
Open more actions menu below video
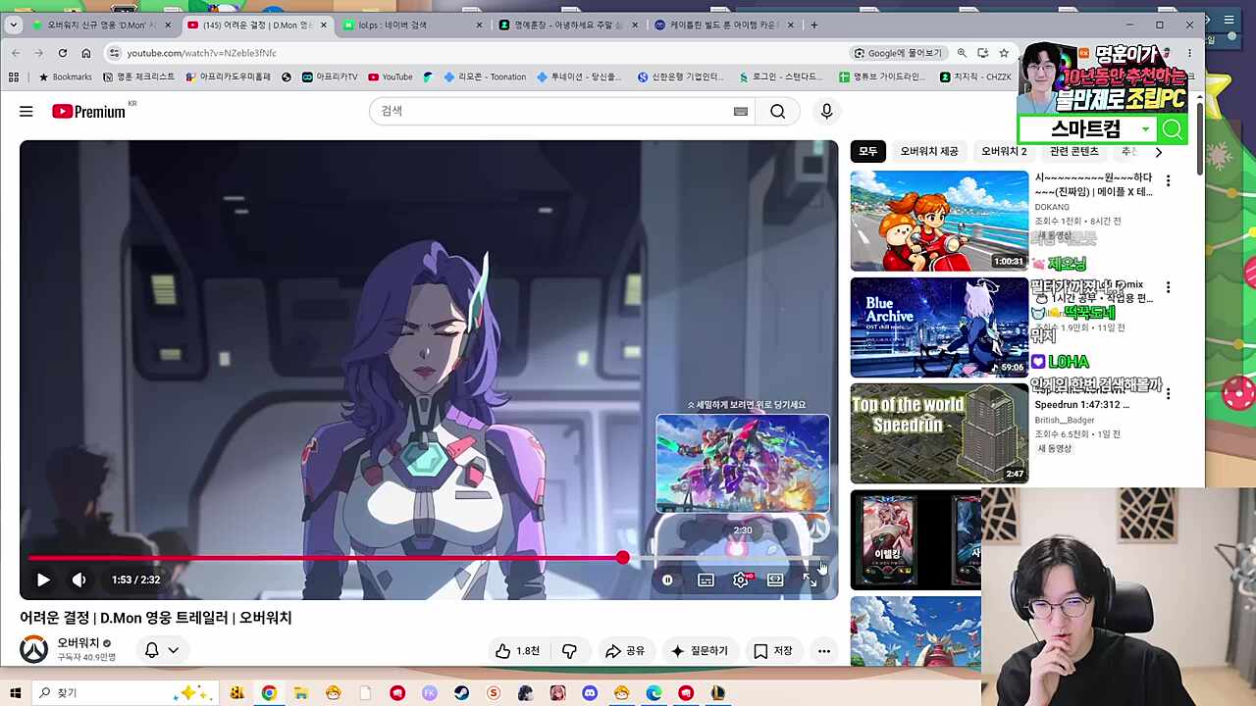coord(824,650)
